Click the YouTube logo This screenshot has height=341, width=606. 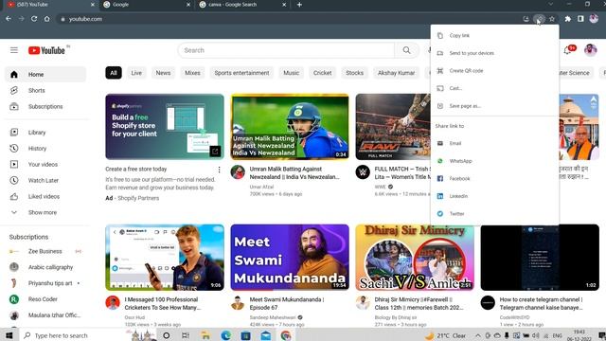click(x=46, y=50)
